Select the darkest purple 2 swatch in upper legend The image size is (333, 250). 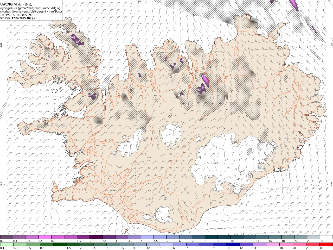point(96,237)
